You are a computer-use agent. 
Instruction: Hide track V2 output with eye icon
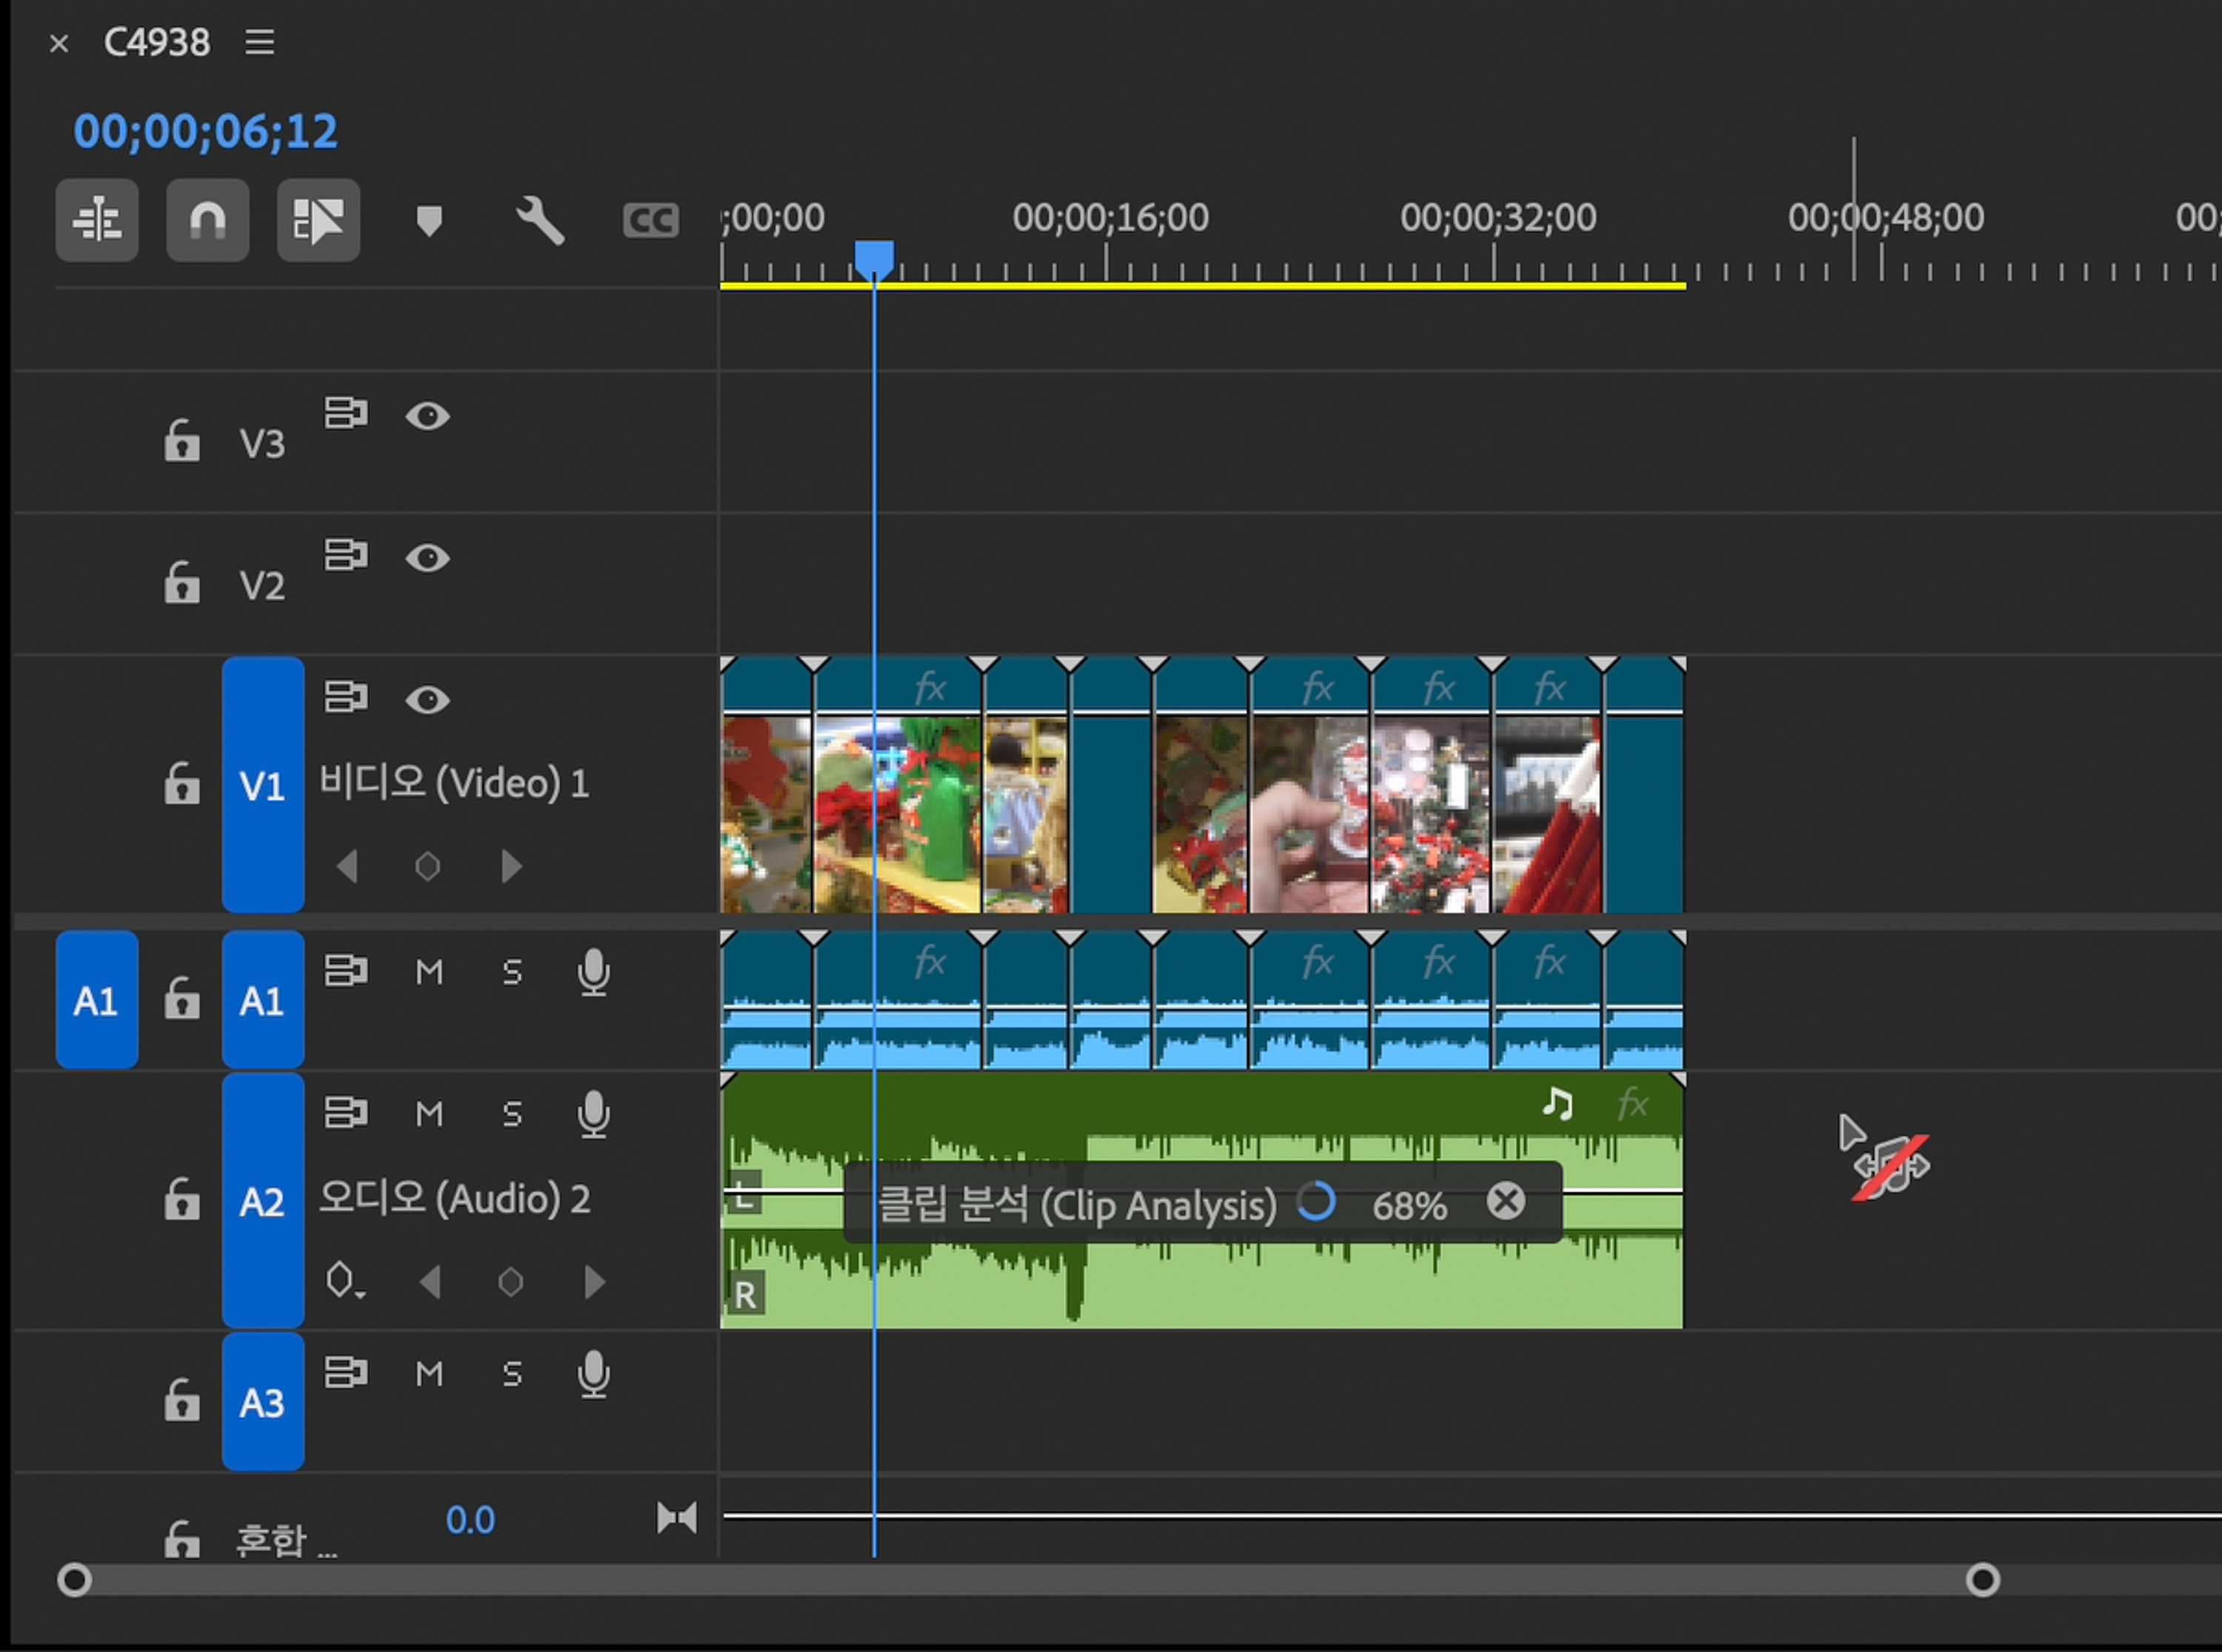pyautogui.click(x=427, y=558)
